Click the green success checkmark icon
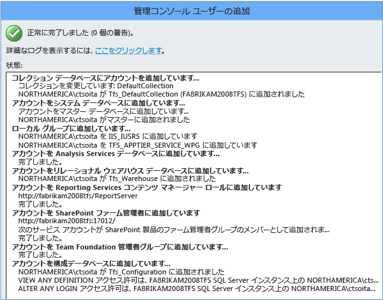Screen dimensions: 383x300 pyautogui.click(x=14, y=33)
